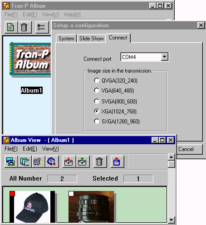Select the Connect tab
The image size is (206, 225).
point(118,38)
